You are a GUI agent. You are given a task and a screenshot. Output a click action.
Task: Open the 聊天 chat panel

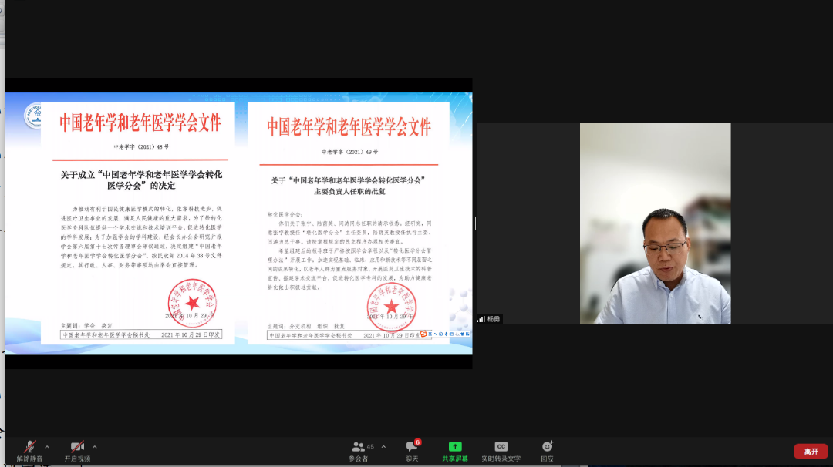[x=412, y=451]
